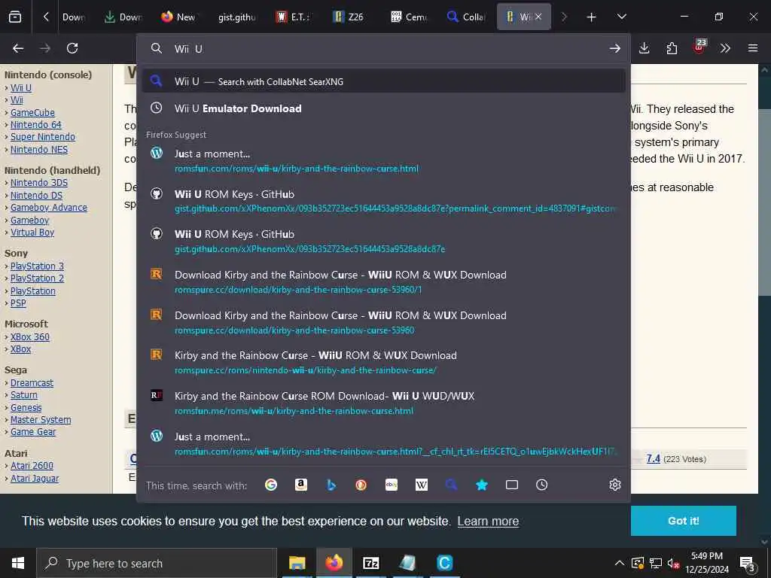The width and height of the screenshot is (771, 578).
Task: Open Kirby Rainbow Curse Wii U WUD/WUX suggestion
Action: pyautogui.click(x=383, y=403)
